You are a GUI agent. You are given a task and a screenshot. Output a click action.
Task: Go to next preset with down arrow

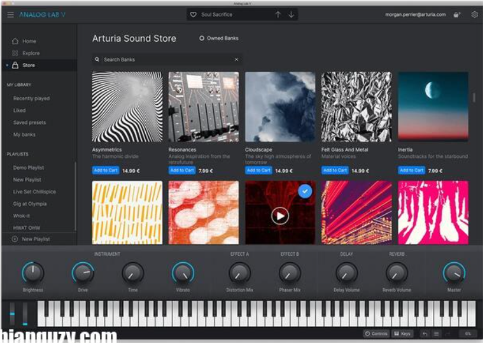point(291,15)
